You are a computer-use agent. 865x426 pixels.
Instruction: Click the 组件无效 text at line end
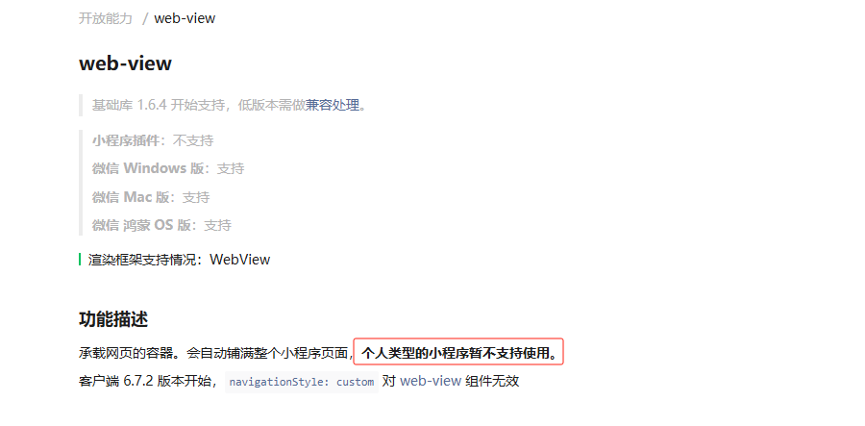[x=493, y=381]
